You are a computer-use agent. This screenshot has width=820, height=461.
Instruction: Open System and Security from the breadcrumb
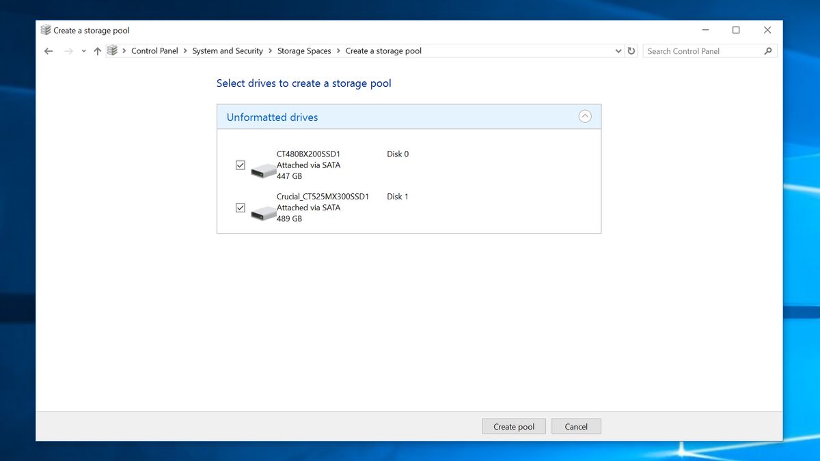(x=227, y=51)
